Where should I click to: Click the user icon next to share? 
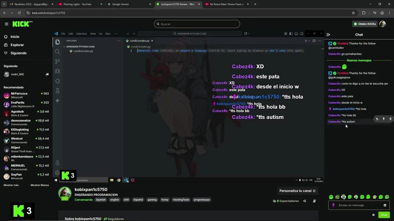pos(314,201)
